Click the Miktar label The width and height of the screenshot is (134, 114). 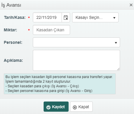10,30
